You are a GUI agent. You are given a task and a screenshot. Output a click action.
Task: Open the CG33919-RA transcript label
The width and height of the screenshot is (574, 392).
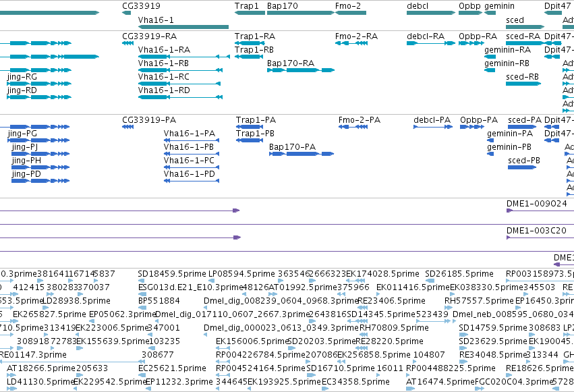[x=149, y=36]
